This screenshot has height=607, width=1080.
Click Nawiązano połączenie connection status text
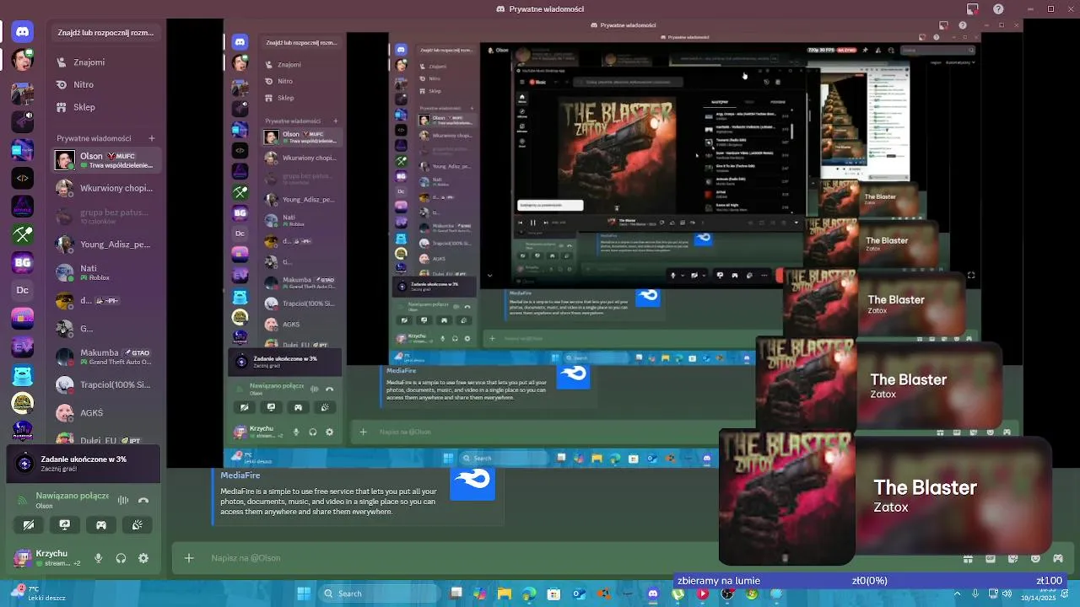[x=72, y=496]
